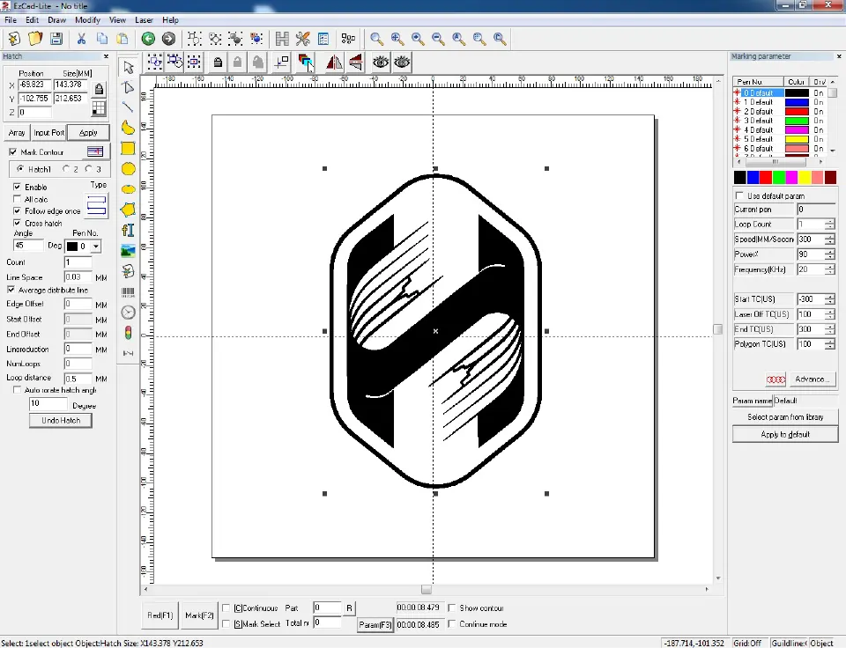
Task: Open the Modify menu
Action: (87, 20)
